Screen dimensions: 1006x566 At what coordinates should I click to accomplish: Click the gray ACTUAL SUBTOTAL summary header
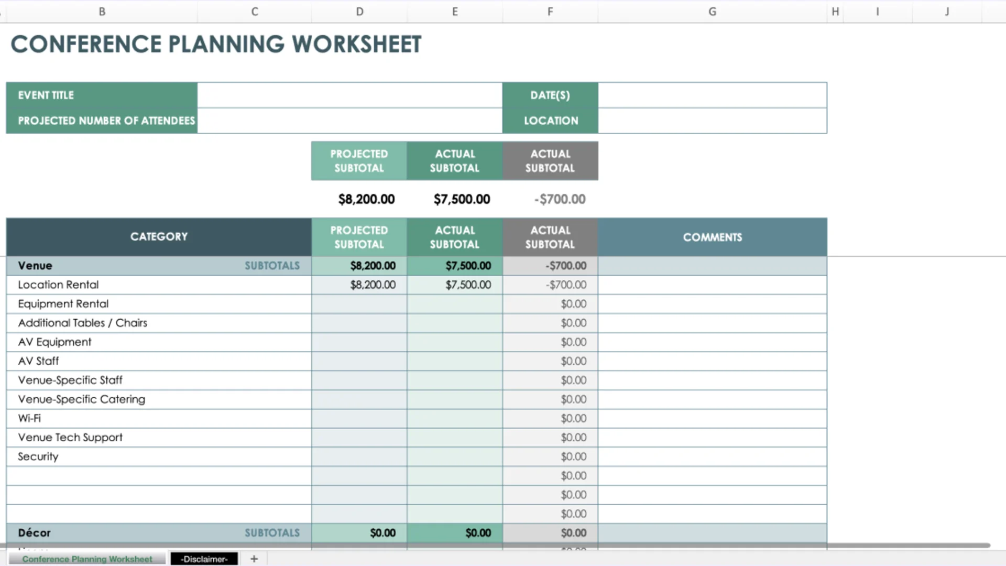550,161
